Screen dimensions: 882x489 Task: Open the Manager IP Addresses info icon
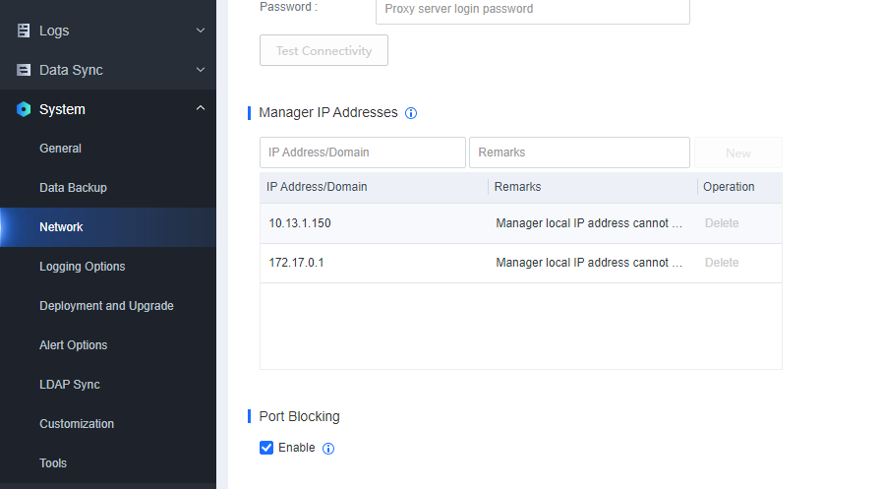pyautogui.click(x=411, y=113)
